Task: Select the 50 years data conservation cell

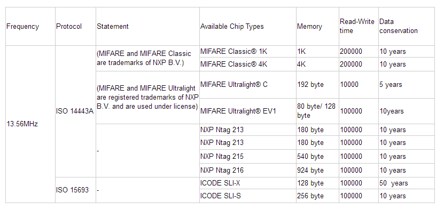Action: tap(407, 183)
